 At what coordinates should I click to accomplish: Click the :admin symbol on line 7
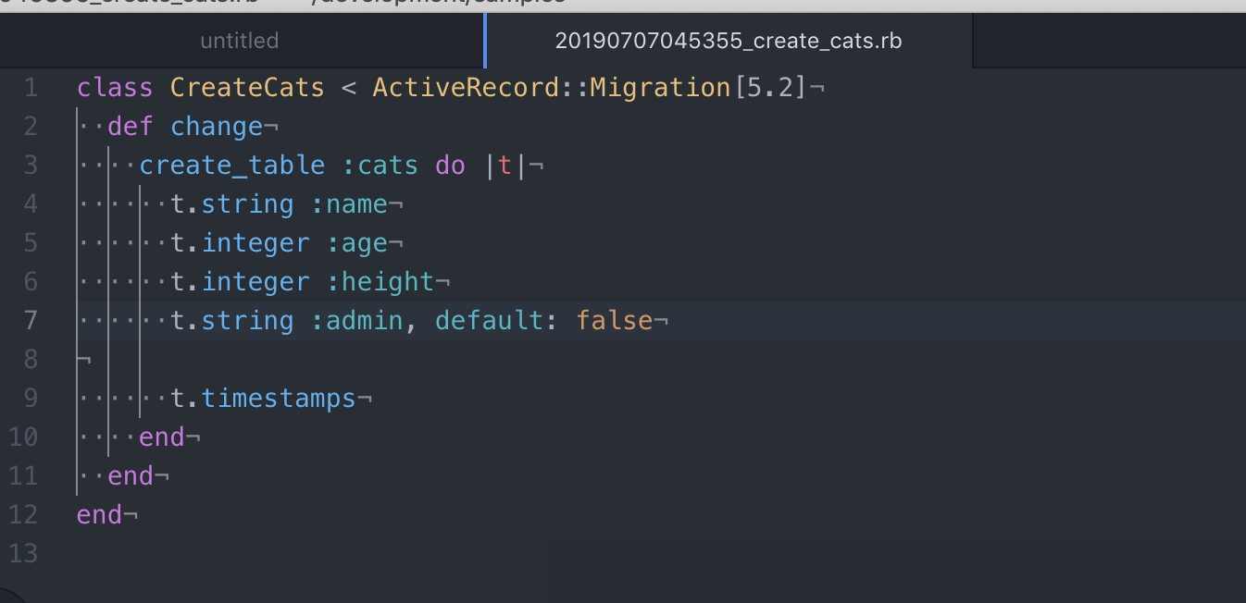pyautogui.click(x=356, y=321)
